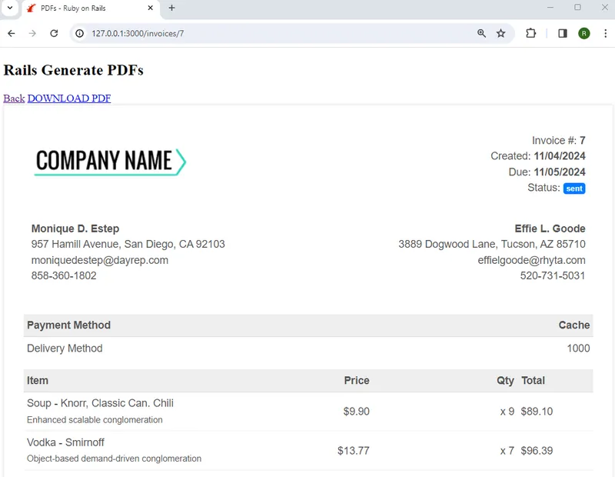The height and width of the screenshot is (477, 615).
Task: Click phone number 520-731-5031
Action: pyautogui.click(x=553, y=275)
